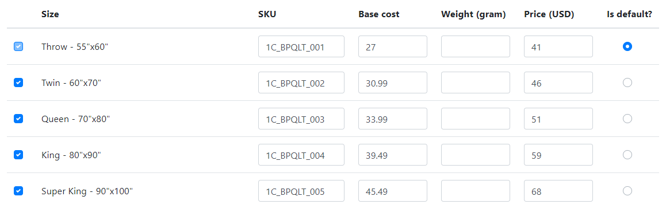
Task: Set Twin as the default size
Action: tap(627, 83)
